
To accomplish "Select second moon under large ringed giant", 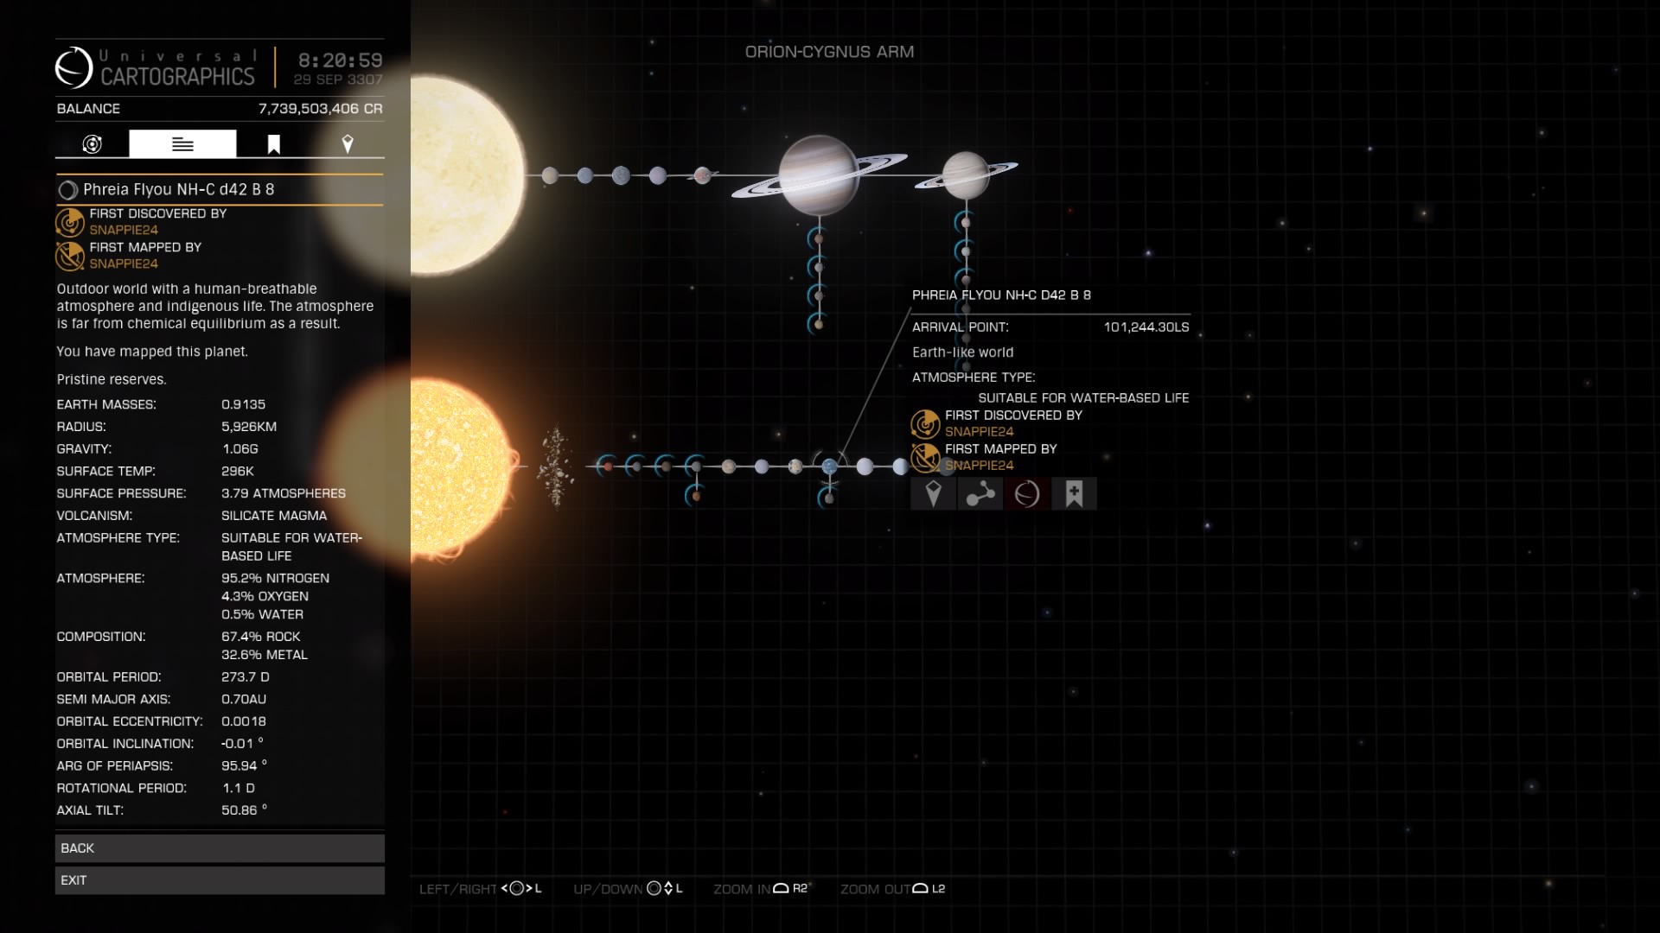I will click(x=818, y=267).
